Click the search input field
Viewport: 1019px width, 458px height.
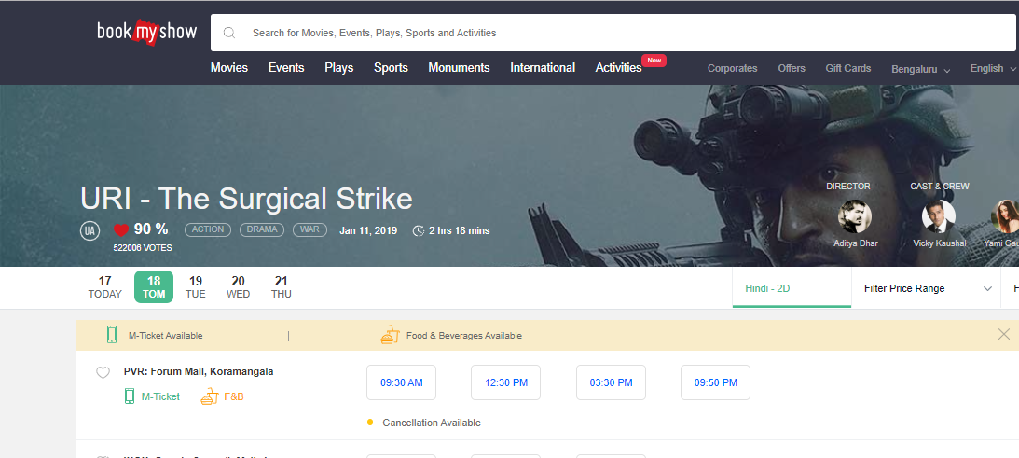pyautogui.click(x=613, y=33)
